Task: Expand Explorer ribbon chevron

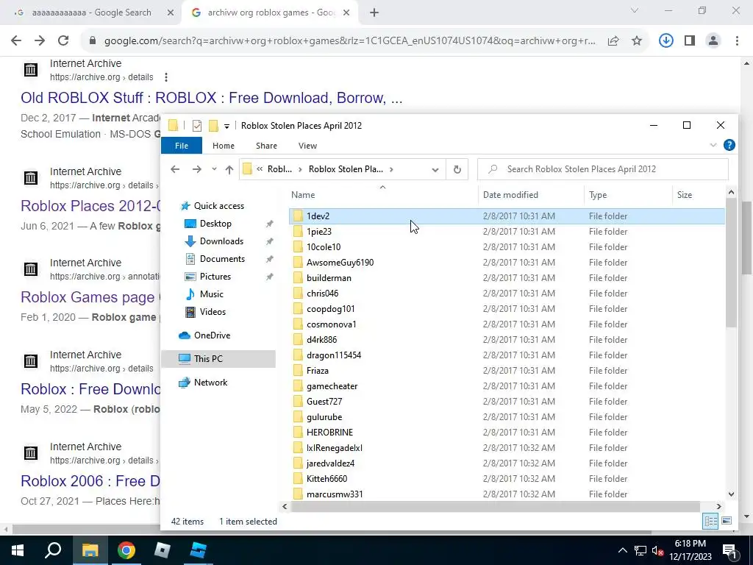Action: pos(713,145)
